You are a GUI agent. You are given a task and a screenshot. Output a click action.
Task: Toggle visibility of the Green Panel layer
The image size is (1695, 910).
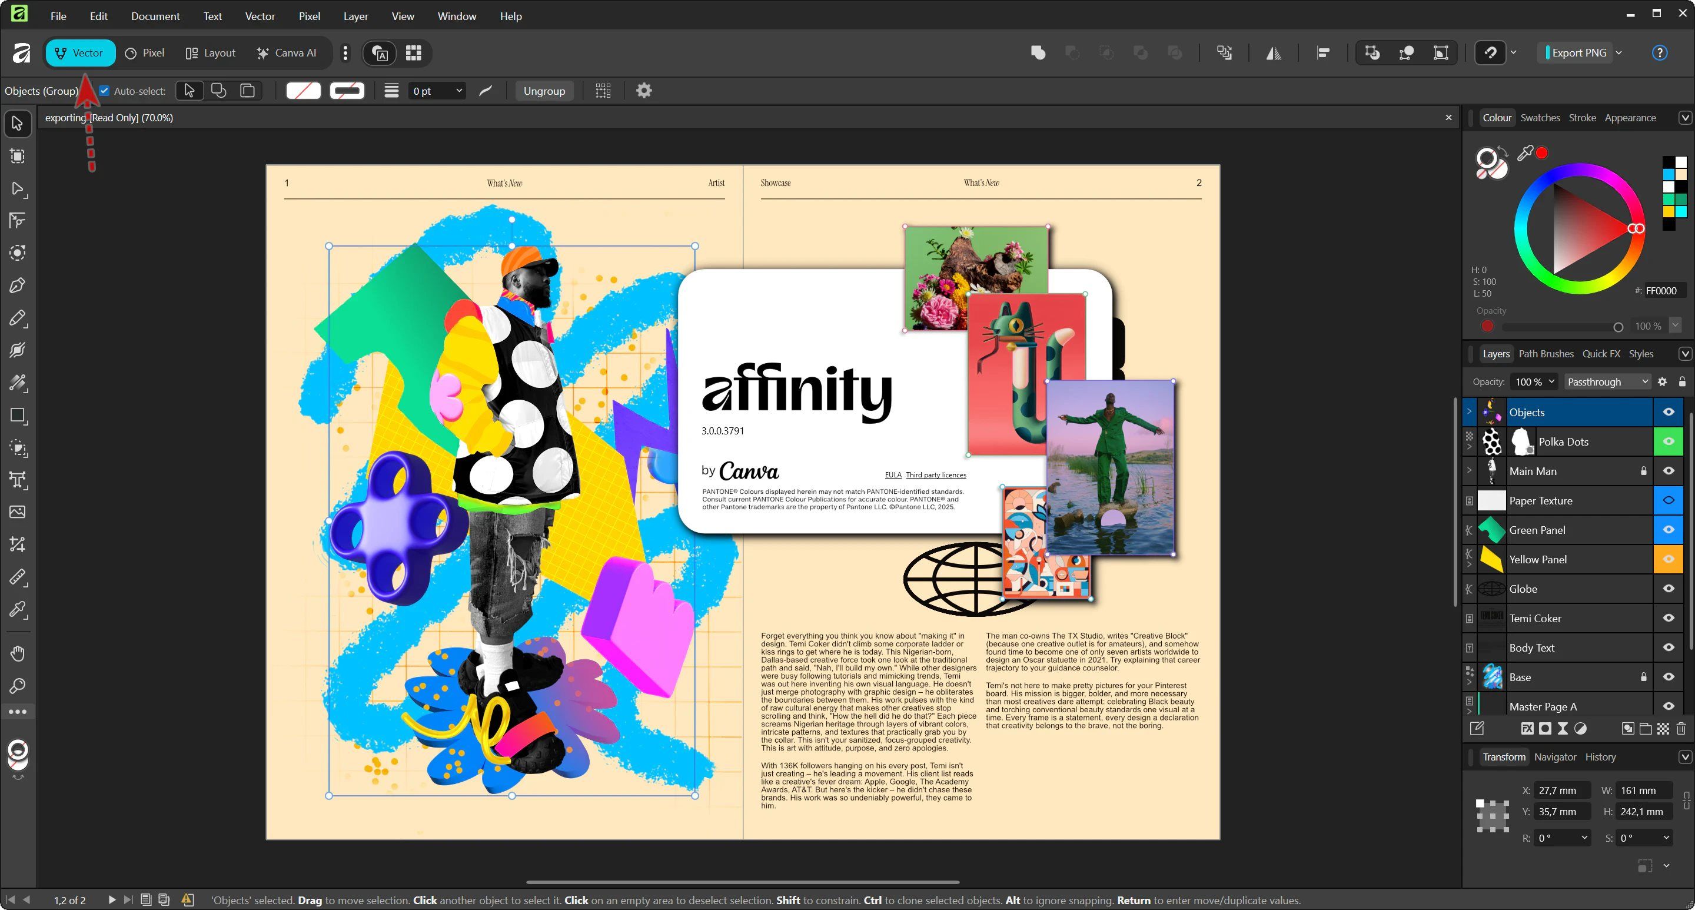(x=1669, y=530)
